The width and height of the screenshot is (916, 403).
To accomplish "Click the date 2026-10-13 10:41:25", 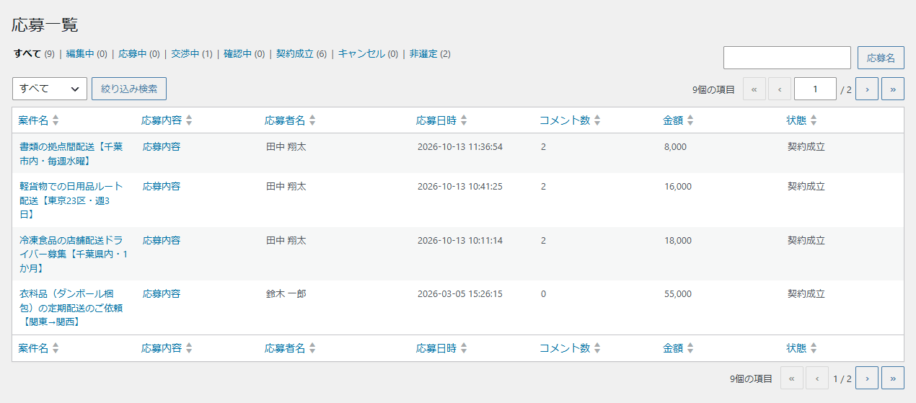I will (x=460, y=186).
